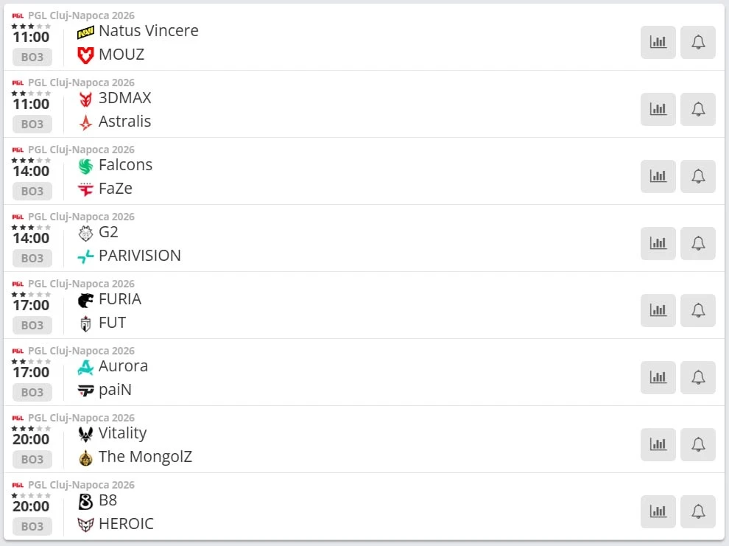Click the Natus Vincere team logo

(x=86, y=32)
